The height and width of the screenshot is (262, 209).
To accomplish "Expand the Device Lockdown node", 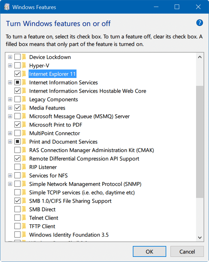I will point(10,57).
